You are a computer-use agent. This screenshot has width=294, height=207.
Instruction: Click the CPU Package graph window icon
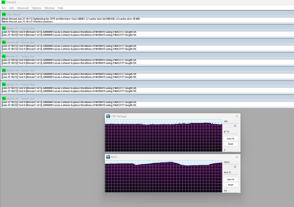pos(108,116)
